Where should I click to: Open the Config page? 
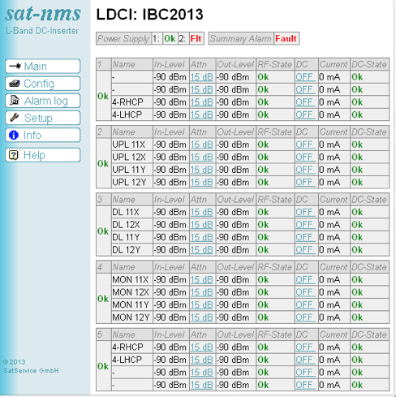coord(43,84)
